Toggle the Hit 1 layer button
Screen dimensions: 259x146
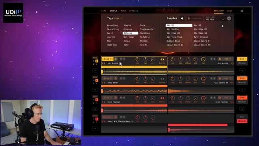coord(227,59)
